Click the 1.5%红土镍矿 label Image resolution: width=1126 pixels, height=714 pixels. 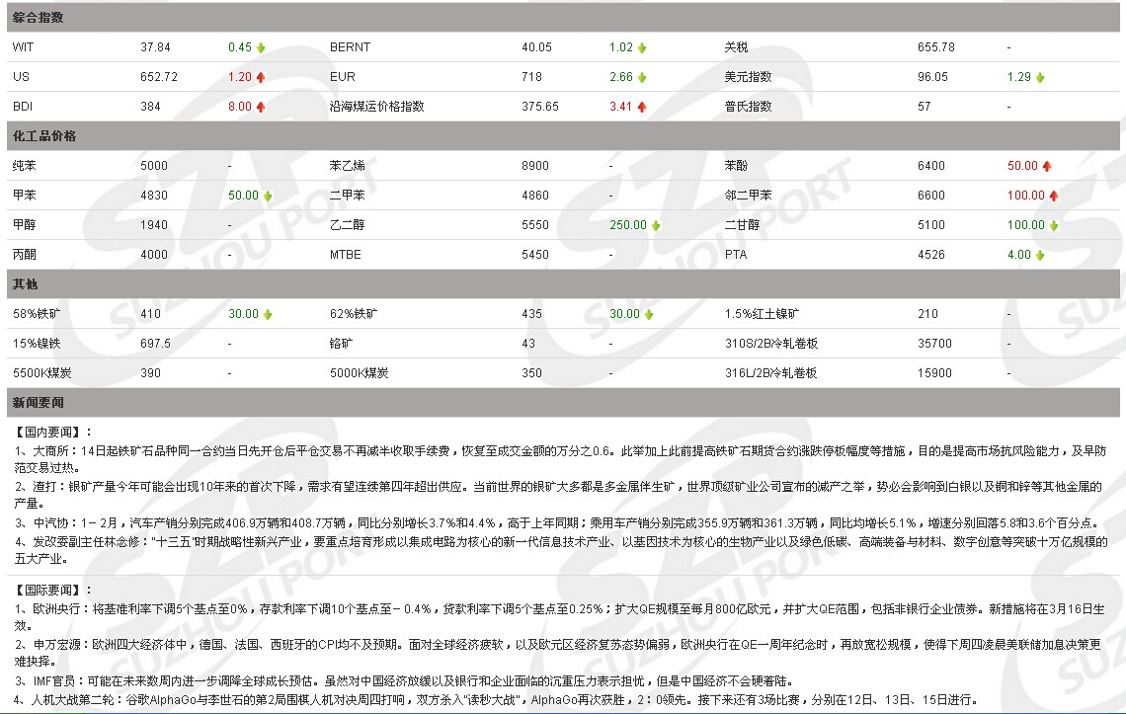pyautogui.click(x=762, y=314)
